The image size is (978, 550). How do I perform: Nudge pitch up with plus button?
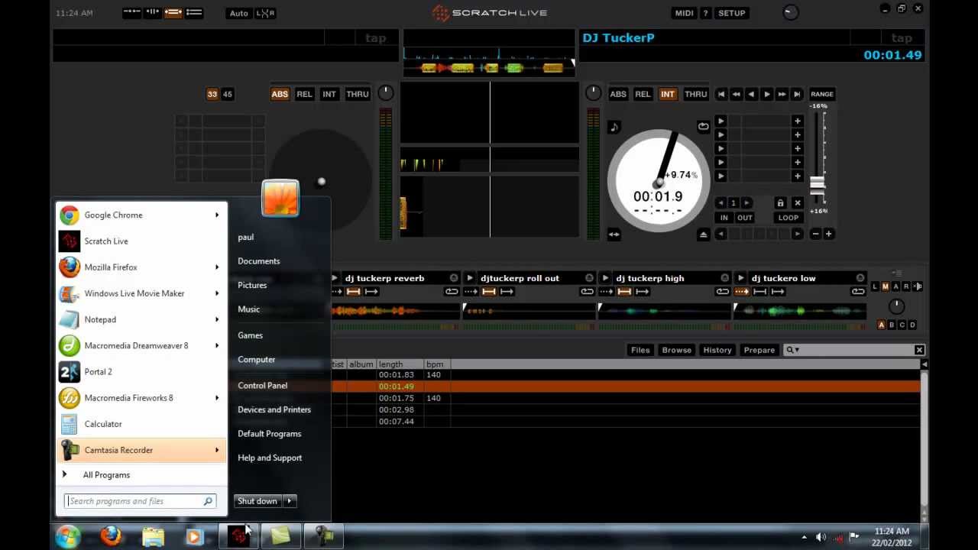829,235
